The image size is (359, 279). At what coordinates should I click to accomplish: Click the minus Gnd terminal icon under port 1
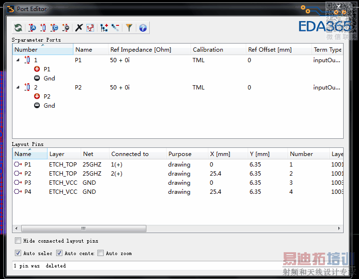(x=37, y=78)
